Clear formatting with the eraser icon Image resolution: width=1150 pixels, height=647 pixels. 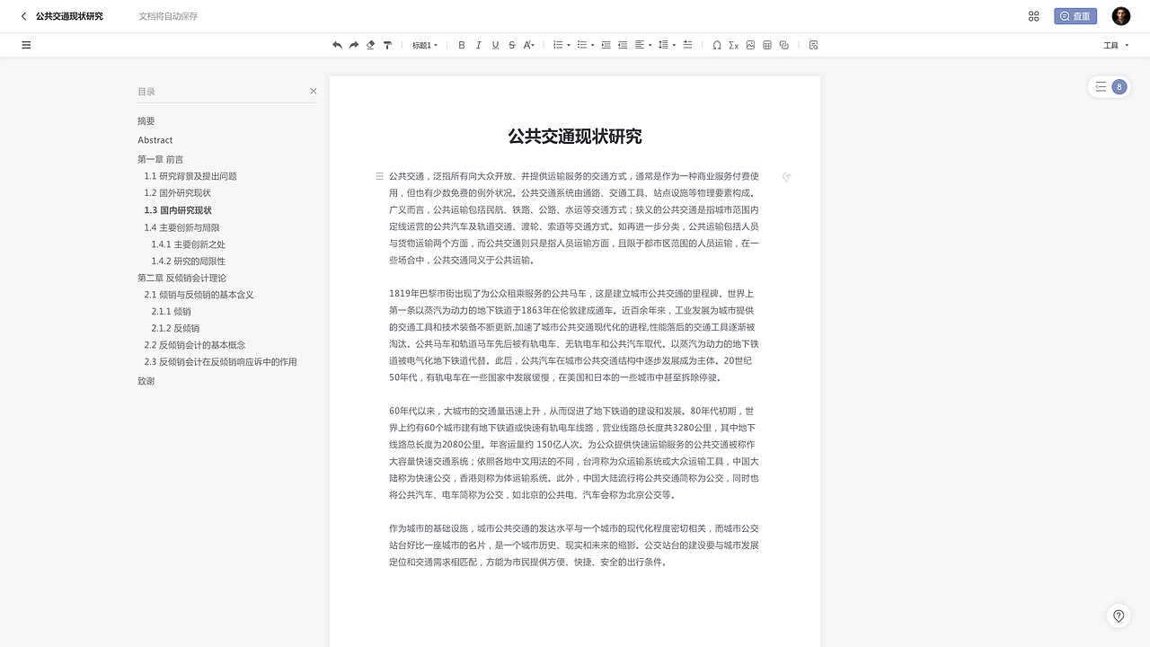[x=370, y=45]
